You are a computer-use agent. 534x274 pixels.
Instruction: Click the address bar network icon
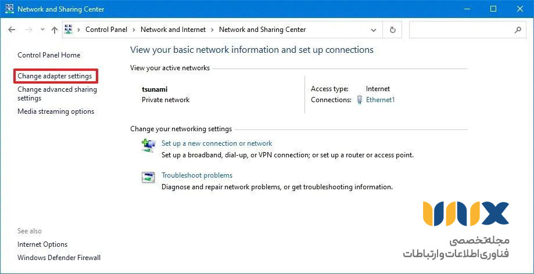pyautogui.click(x=69, y=29)
